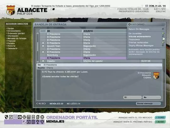Select the highlighted El Presidente Oferta row
Image resolution: width=170 pixels, height=128 pixels.
tap(83, 58)
